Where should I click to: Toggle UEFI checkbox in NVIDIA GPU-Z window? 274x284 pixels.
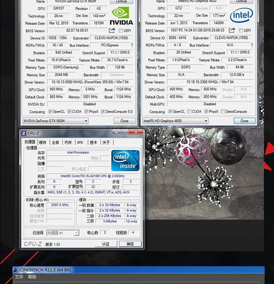(121, 30)
